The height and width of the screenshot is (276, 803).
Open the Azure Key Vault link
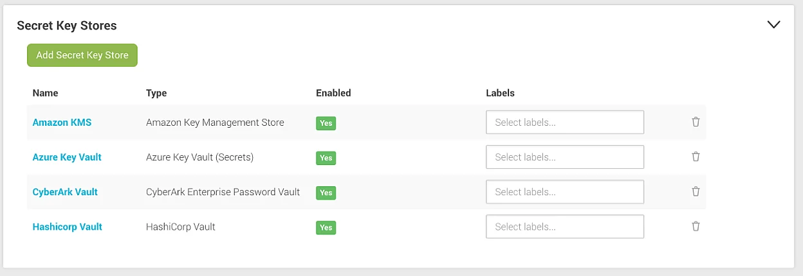[x=67, y=157]
